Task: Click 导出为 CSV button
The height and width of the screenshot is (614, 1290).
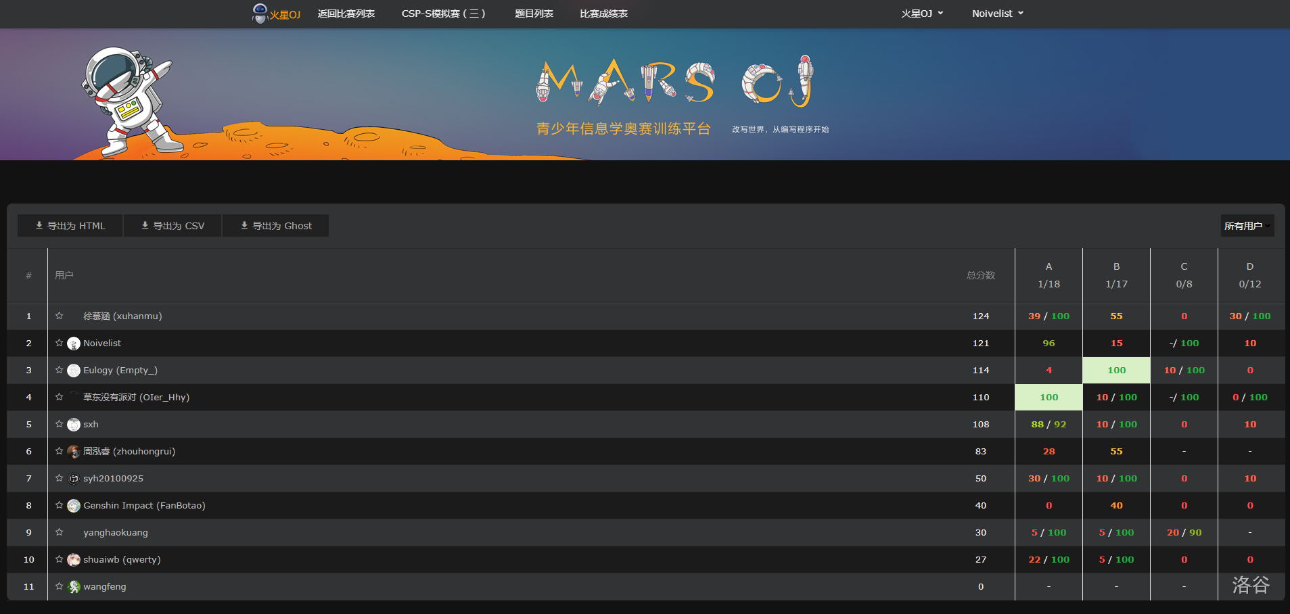Action: 172,226
